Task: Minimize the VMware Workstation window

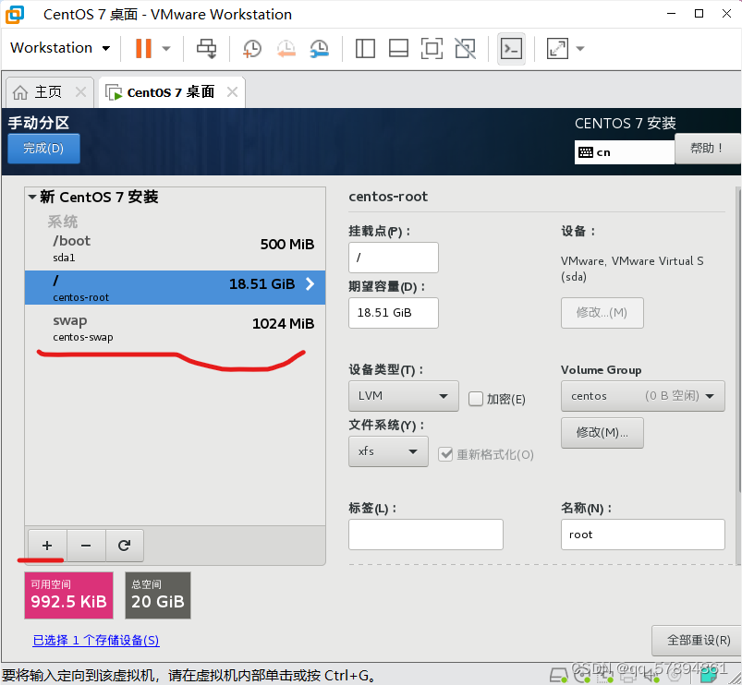Action: [671, 14]
